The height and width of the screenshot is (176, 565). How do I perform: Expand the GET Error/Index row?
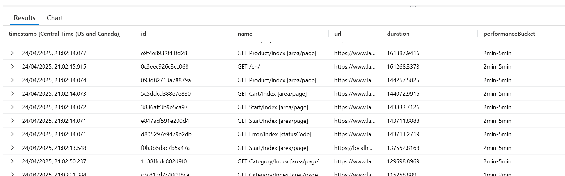pyautogui.click(x=12, y=134)
